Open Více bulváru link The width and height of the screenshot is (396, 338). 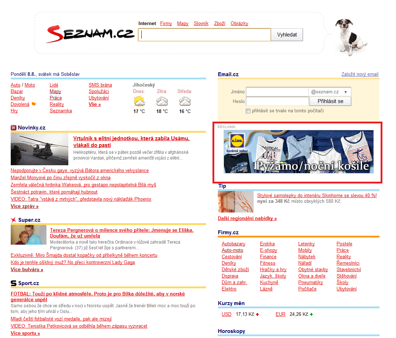click(27, 270)
